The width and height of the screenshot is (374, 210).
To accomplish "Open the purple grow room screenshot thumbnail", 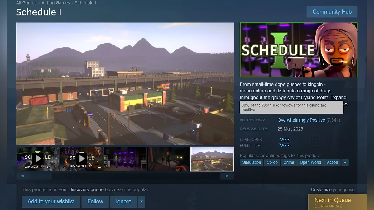I will tap(125, 159).
